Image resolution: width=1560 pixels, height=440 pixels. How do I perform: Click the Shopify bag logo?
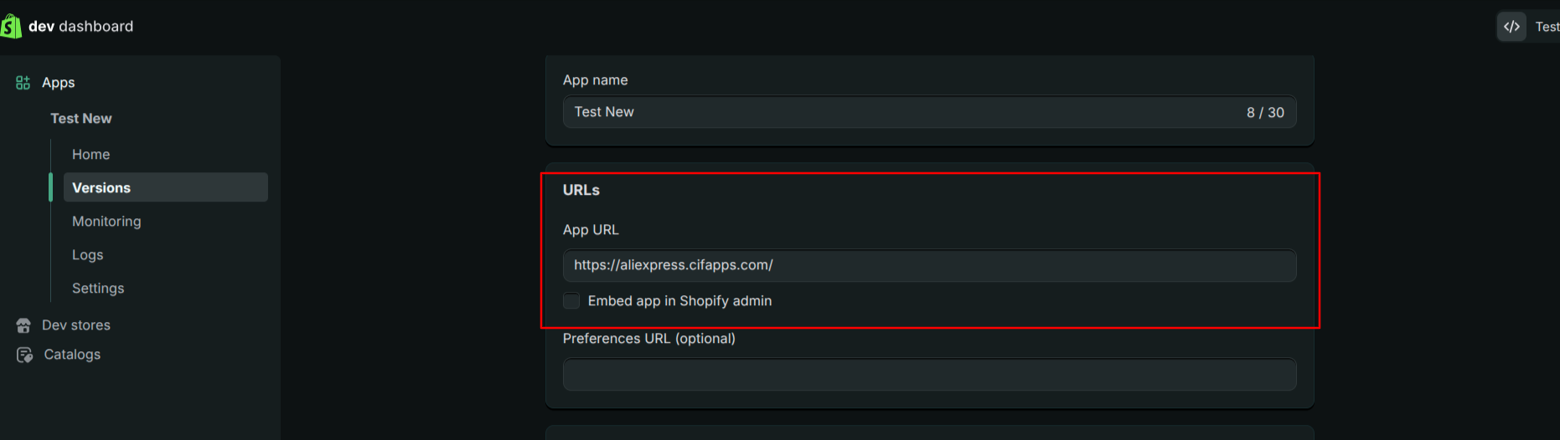(x=11, y=26)
